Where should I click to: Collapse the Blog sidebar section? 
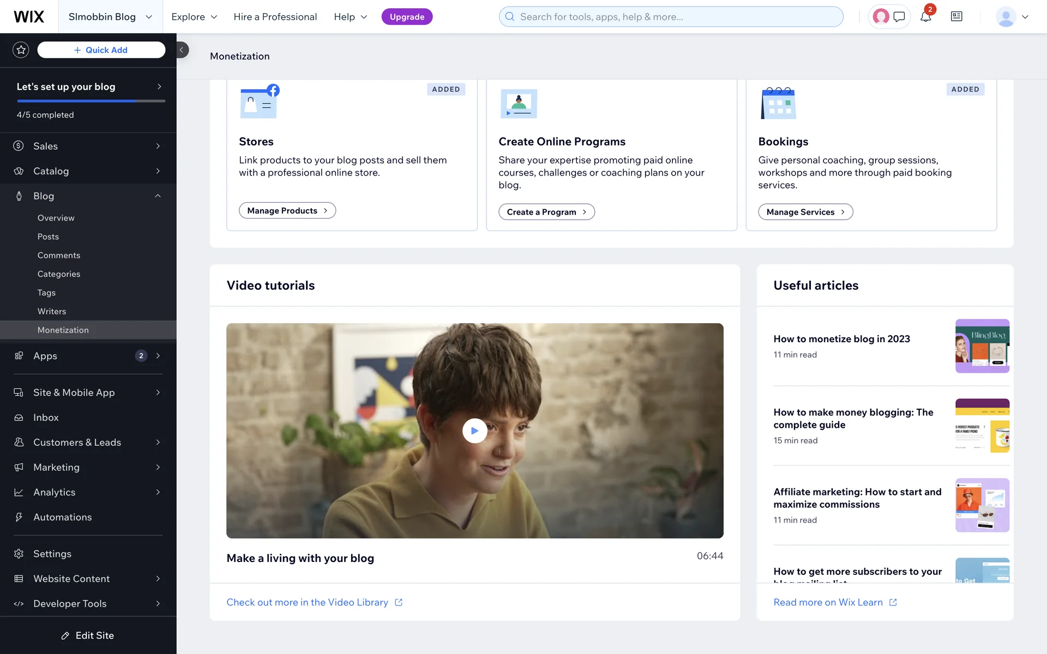click(158, 196)
